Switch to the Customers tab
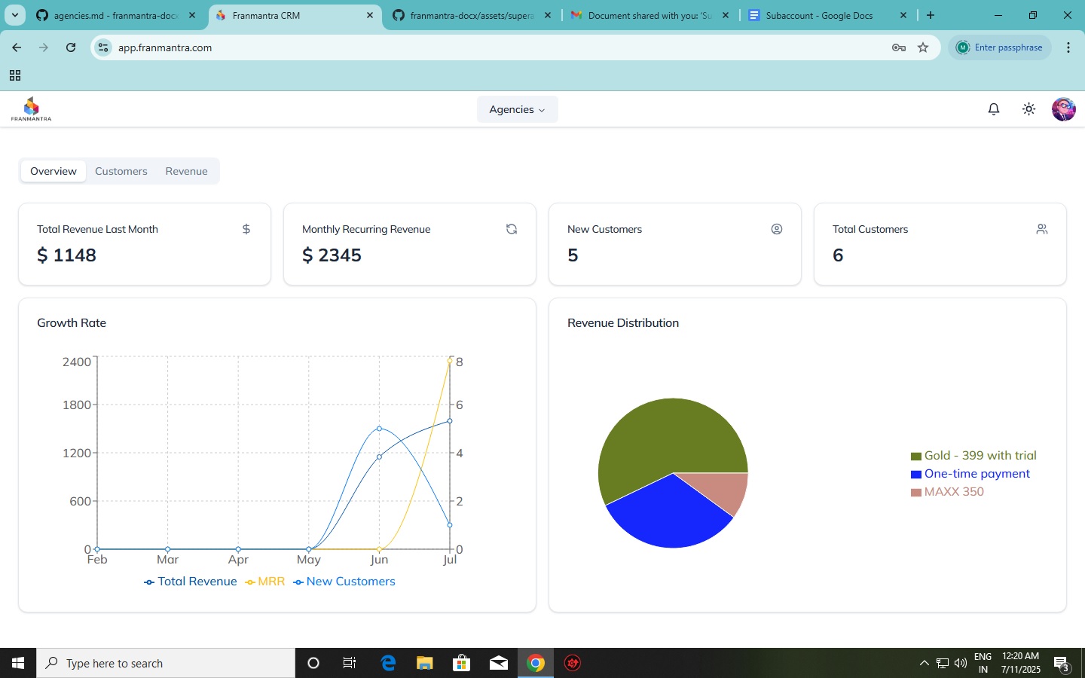The width and height of the screenshot is (1085, 678). click(121, 171)
